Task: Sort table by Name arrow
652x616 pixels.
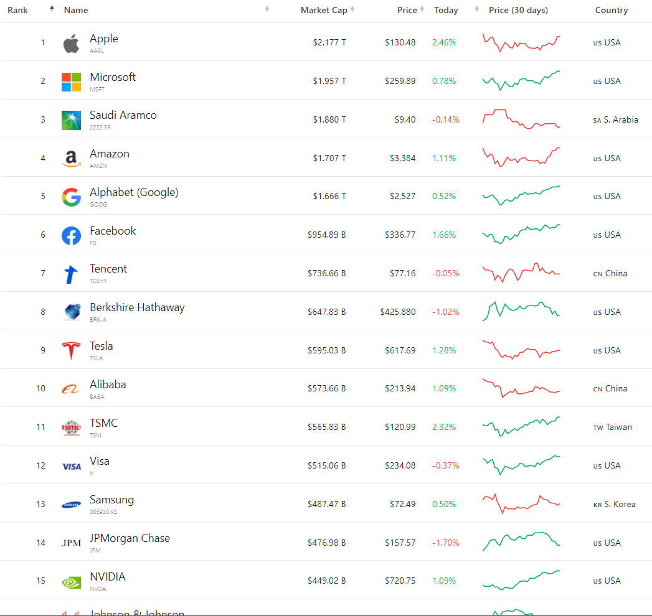Action: (267, 9)
